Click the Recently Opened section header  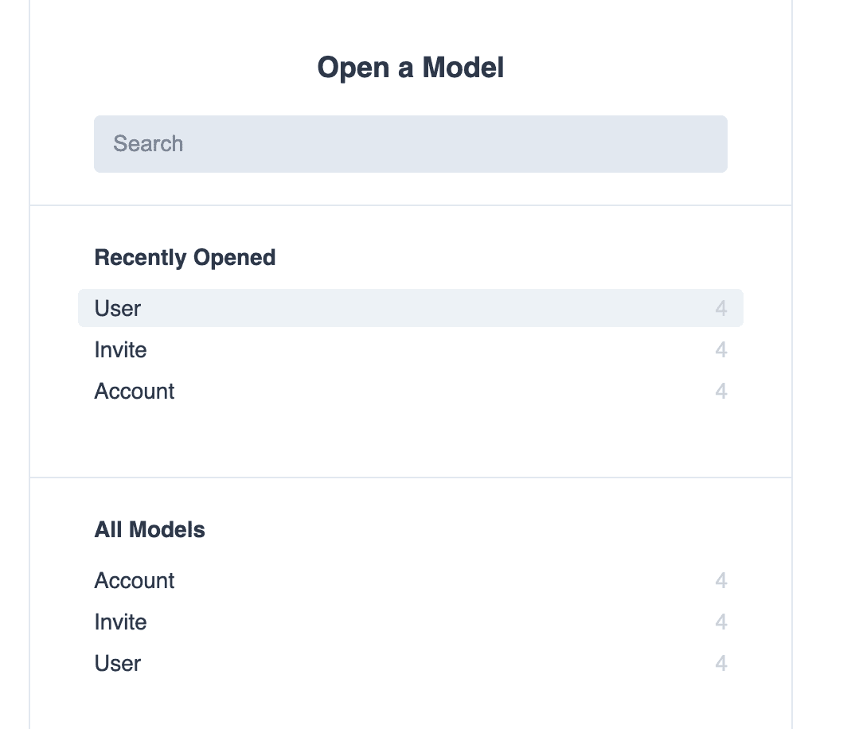coord(185,257)
